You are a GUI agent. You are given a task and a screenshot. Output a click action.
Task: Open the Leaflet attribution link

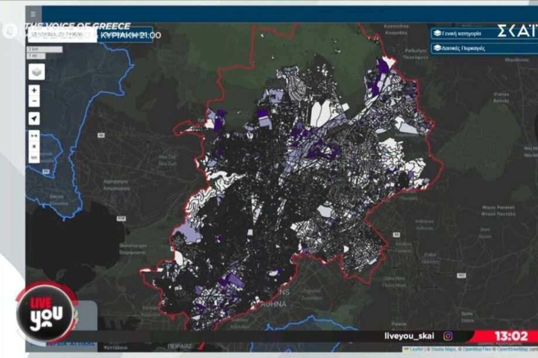pos(416,349)
